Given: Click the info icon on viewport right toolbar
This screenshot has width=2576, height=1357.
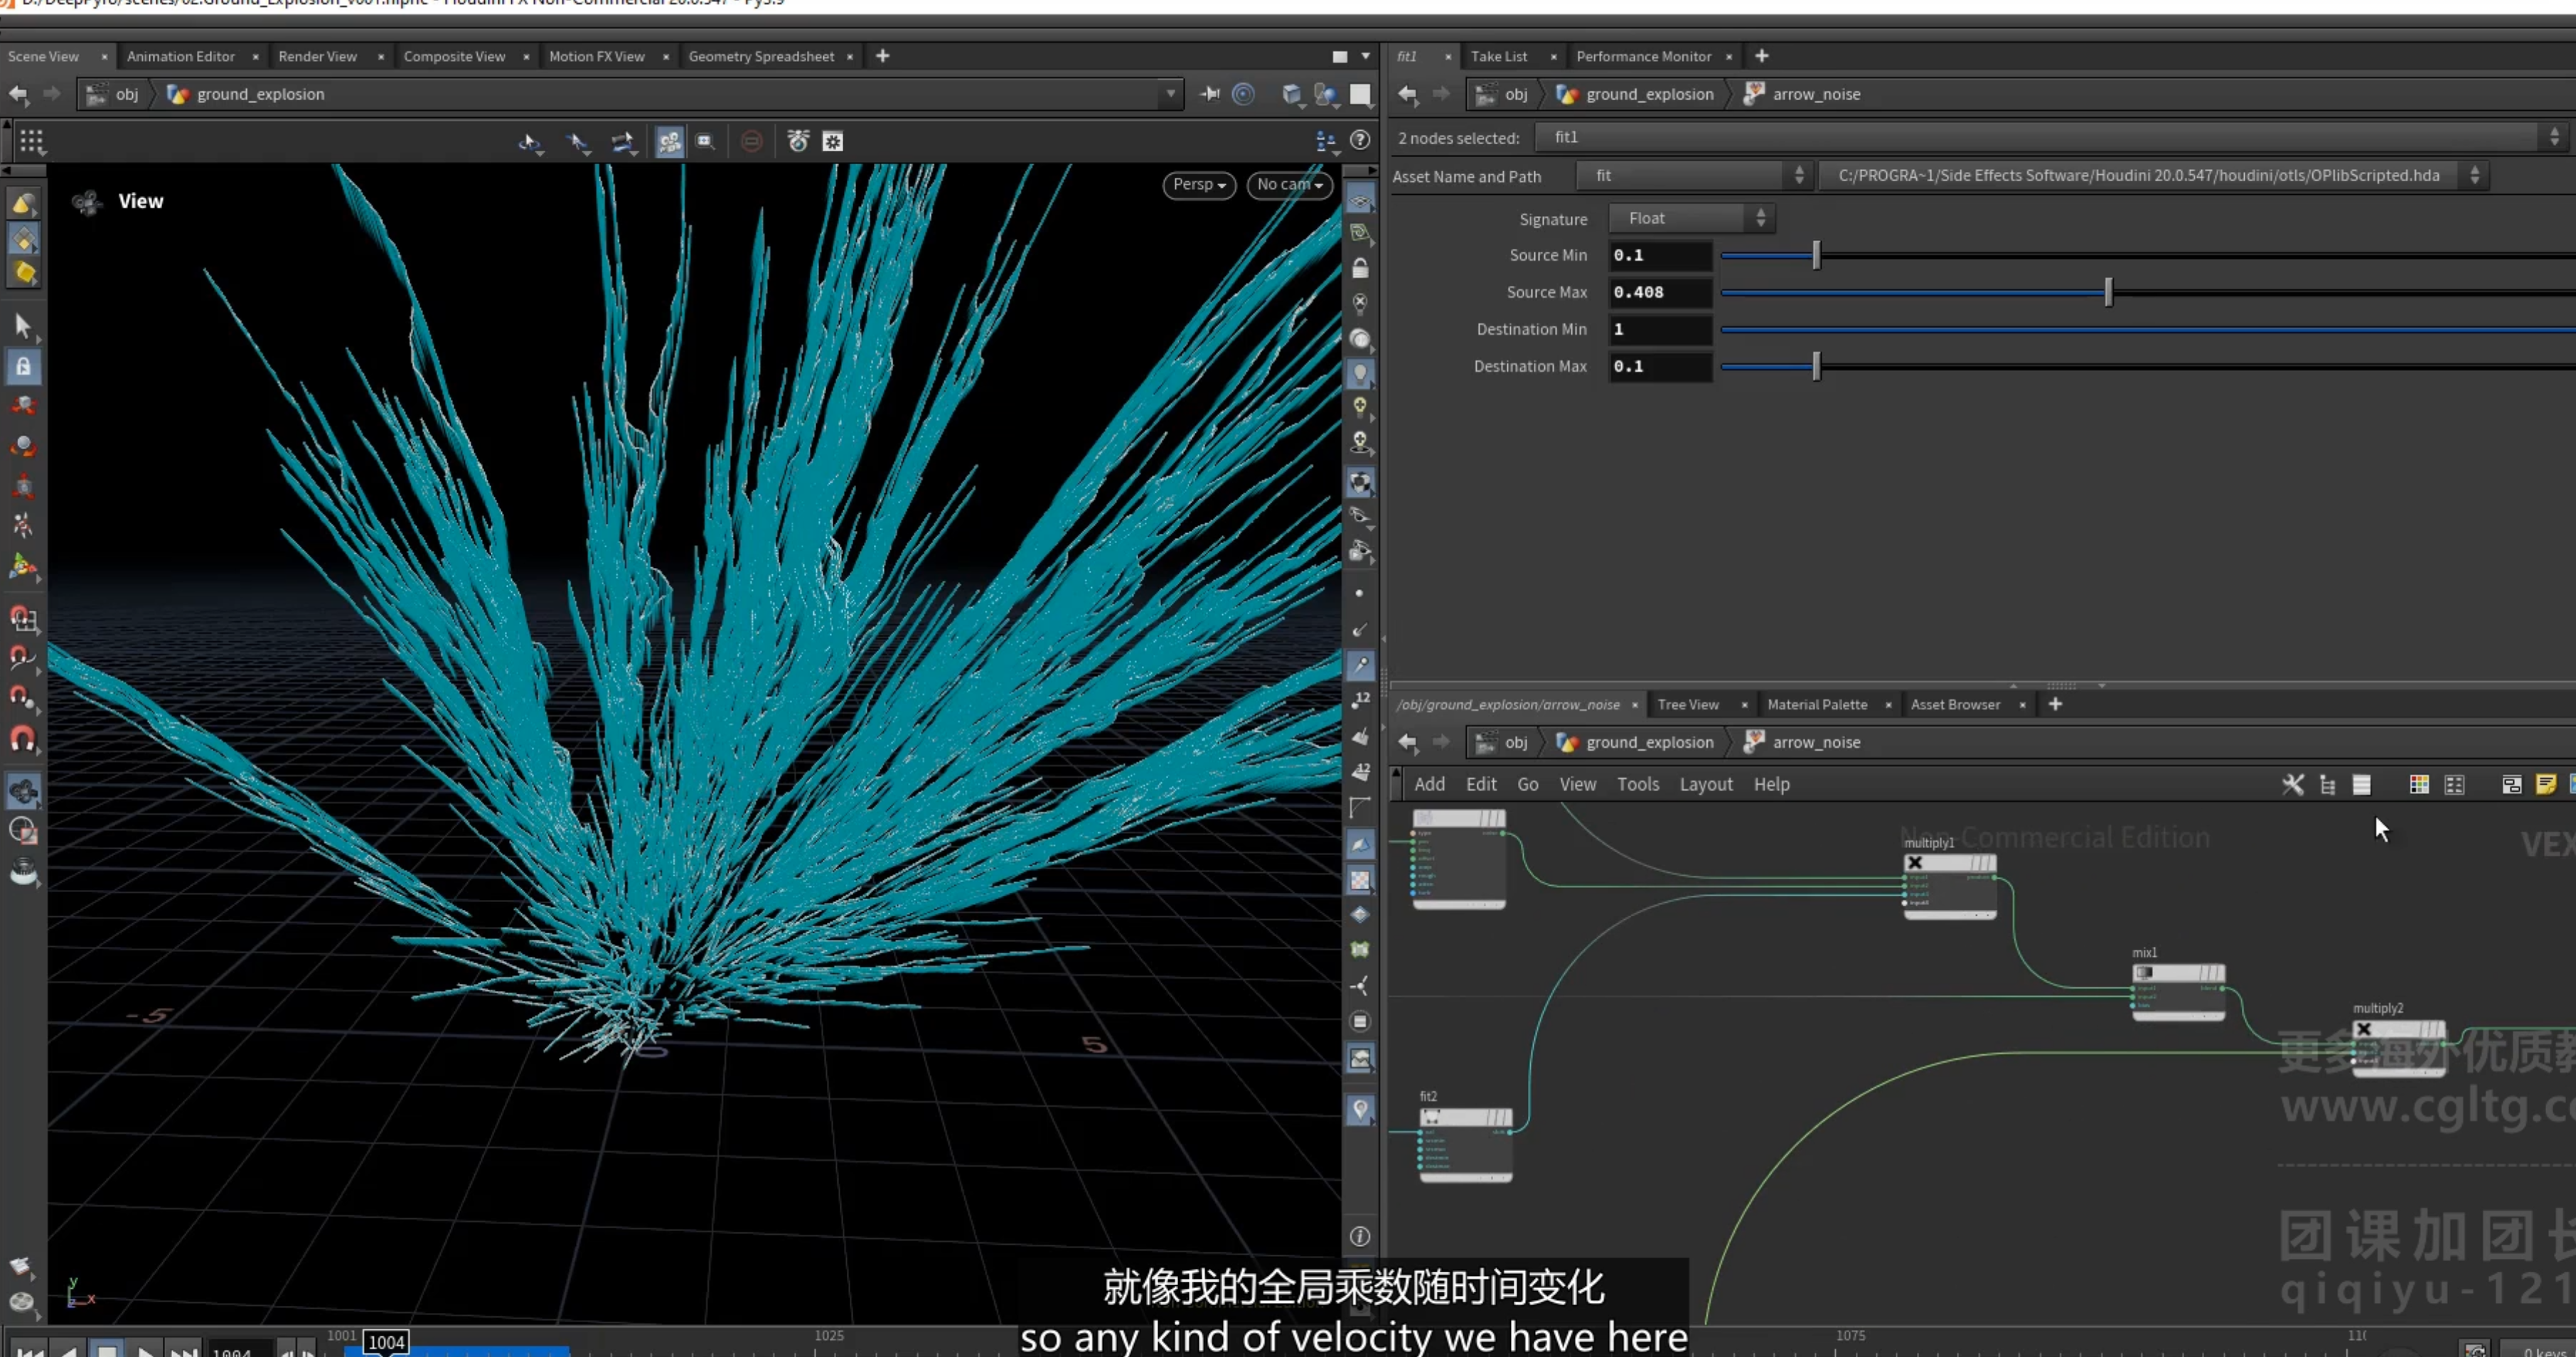Looking at the screenshot, I should [1360, 1236].
